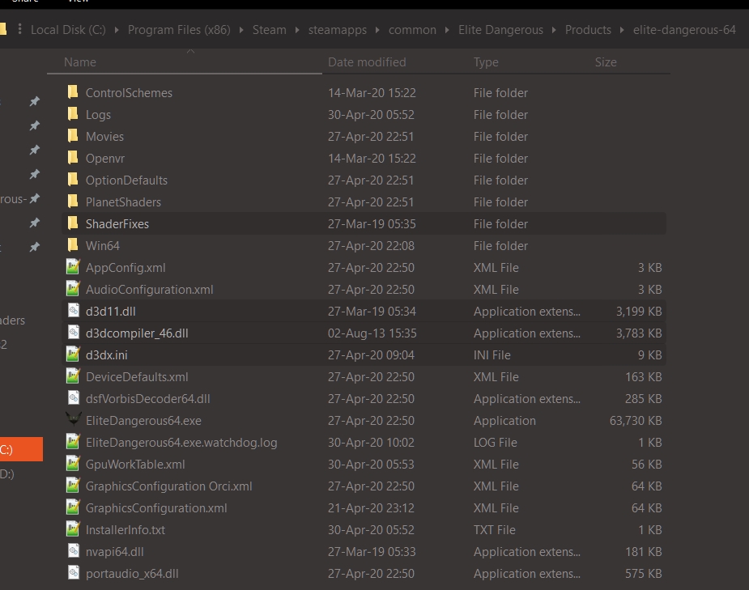Select EliteDangerous64.exe.watchdog.log file name
Screen dimensions: 749x590
pyautogui.click(x=181, y=443)
